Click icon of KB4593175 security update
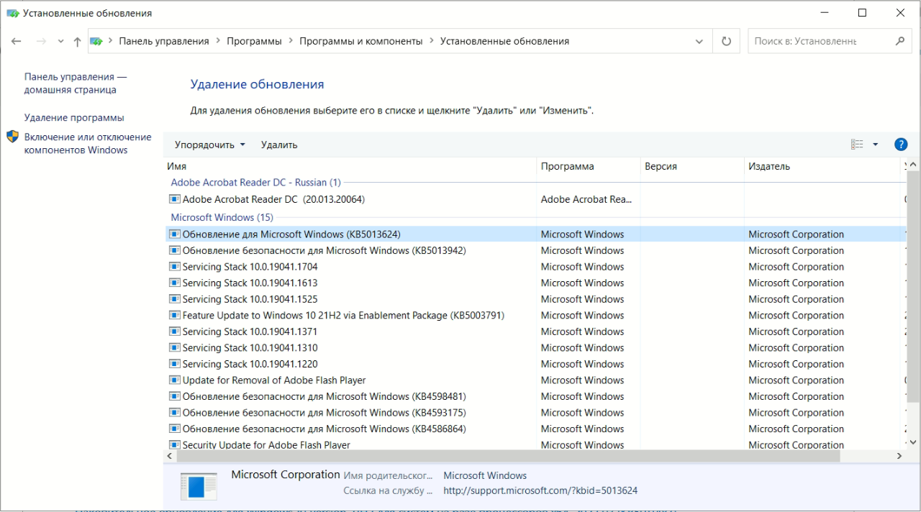The image size is (921, 512). [x=174, y=412]
